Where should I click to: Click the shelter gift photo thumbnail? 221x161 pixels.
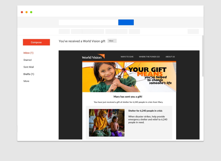tap(107, 123)
